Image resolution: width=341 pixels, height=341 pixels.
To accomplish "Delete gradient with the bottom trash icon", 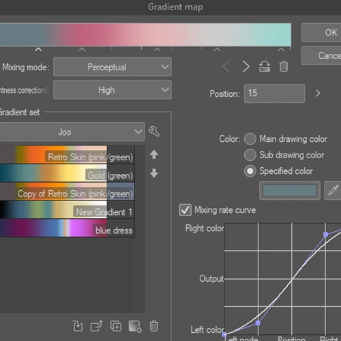I will pyautogui.click(x=154, y=326).
